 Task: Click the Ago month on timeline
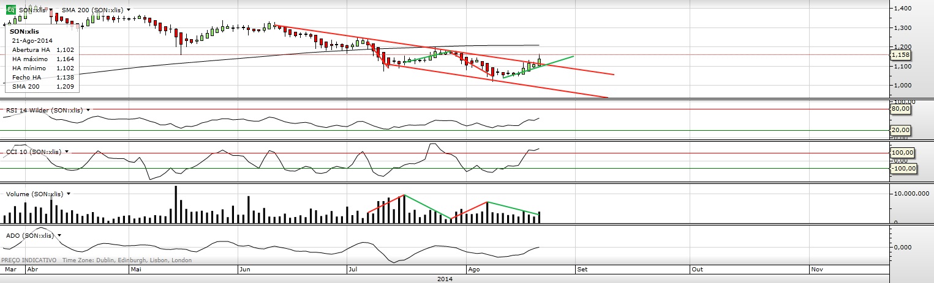[473, 269]
